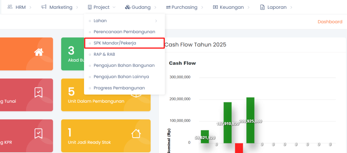Expand the Keuangan menu chevron
The width and height of the screenshot is (347, 153).
point(248,7)
